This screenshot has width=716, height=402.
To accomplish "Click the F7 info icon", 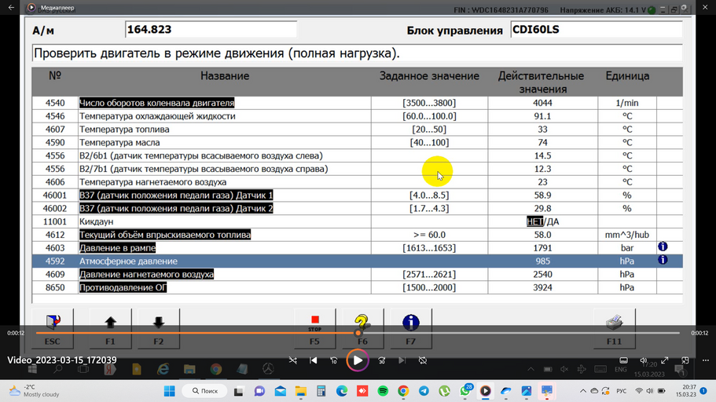I will (x=410, y=323).
